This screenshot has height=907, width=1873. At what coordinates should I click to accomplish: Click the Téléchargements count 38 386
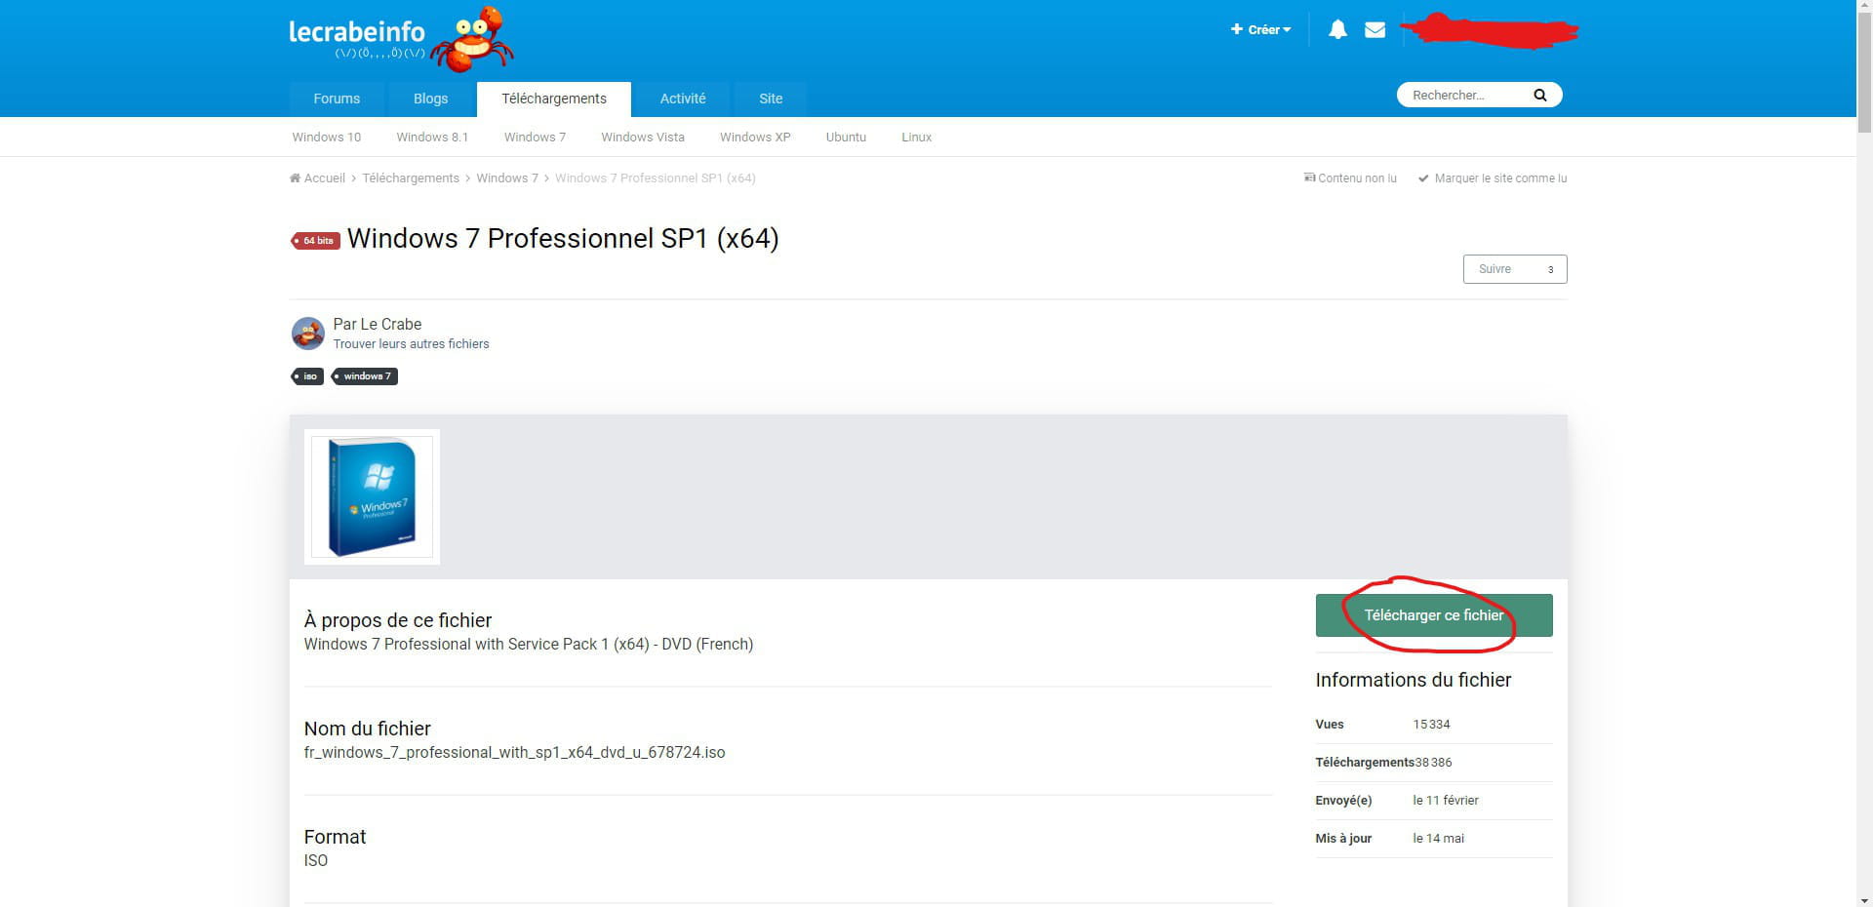[1433, 763]
